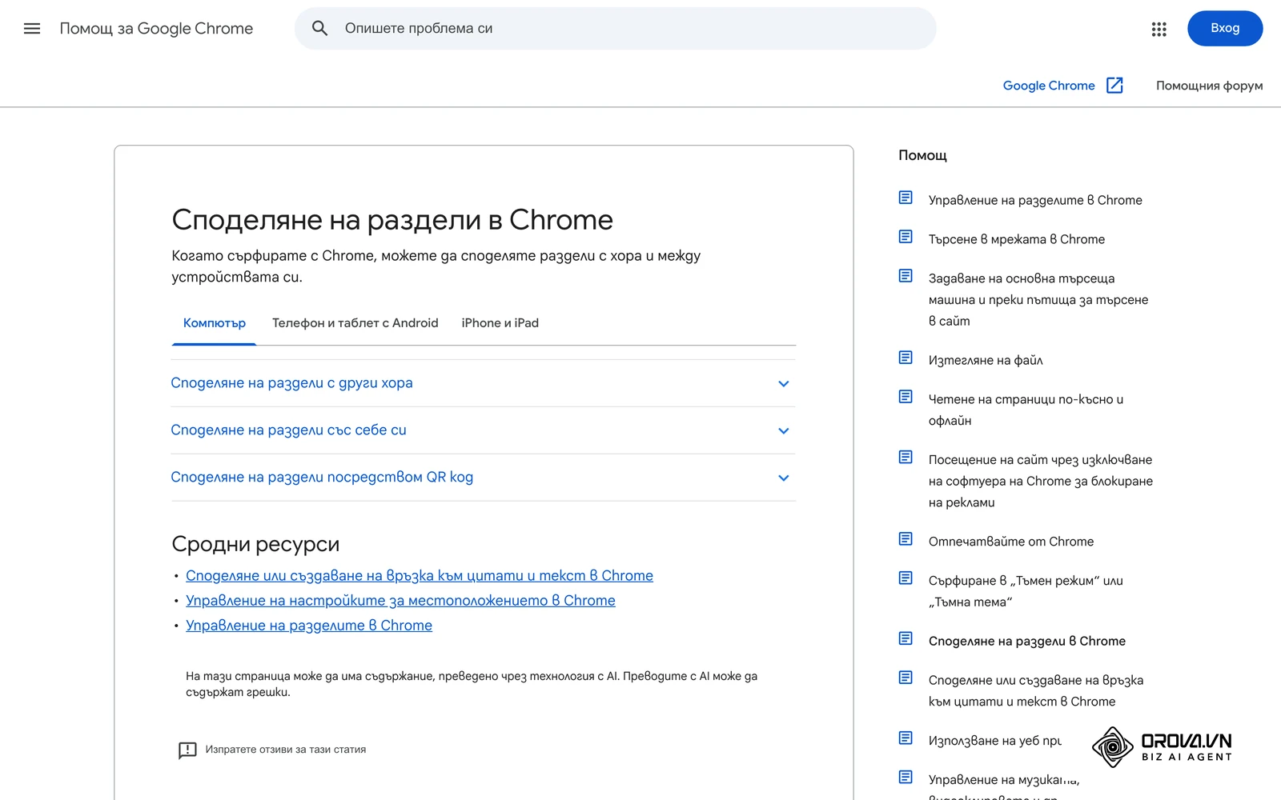Viewport: 1281px width, 800px height.
Task: Click article icon next to 'Изтегляне на файл'
Action: click(906, 358)
